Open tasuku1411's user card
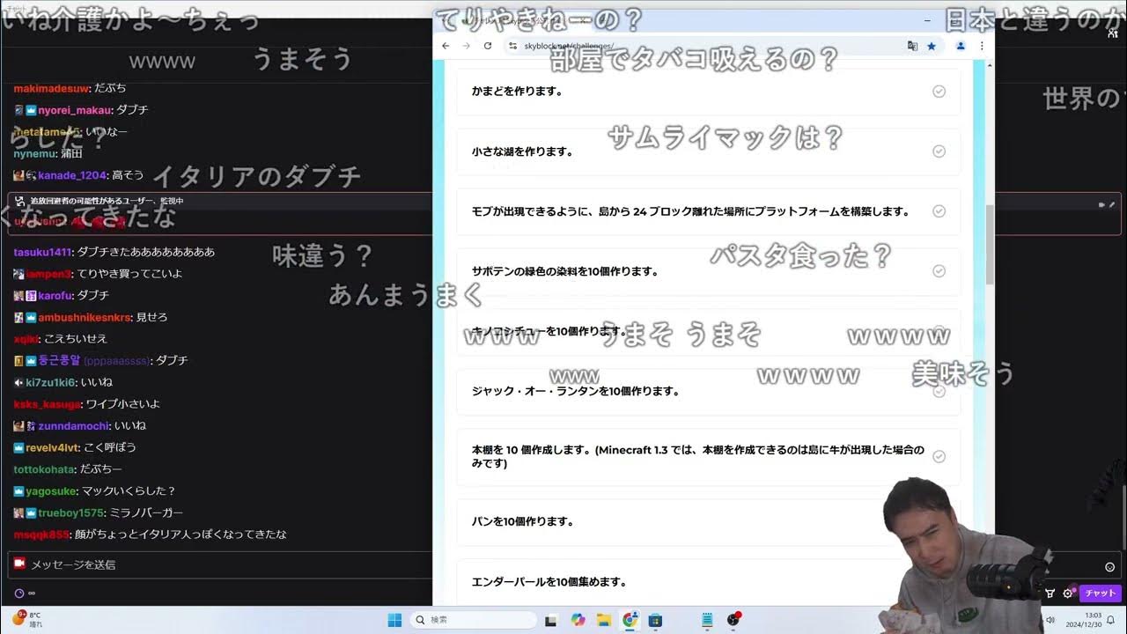The height and width of the screenshot is (634, 1127). click(41, 252)
